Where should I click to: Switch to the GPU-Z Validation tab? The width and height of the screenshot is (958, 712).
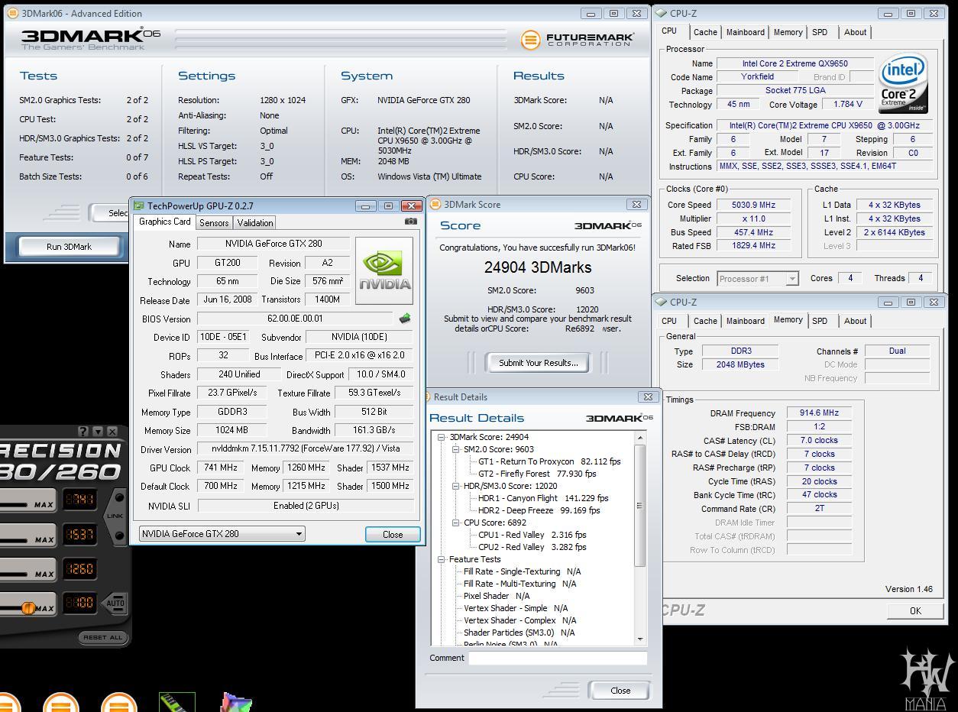(x=255, y=222)
